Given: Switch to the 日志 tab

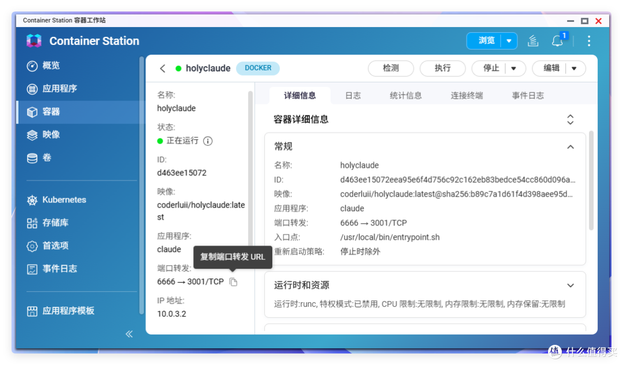Looking at the screenshot, I should [x=353, y=96].
